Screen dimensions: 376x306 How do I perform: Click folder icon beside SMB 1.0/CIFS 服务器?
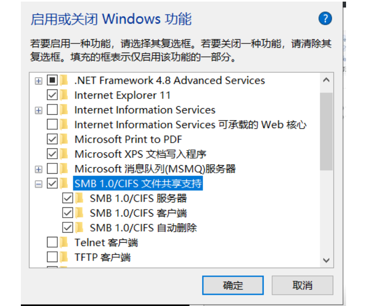(80, 198)
